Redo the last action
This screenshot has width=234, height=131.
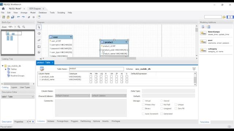click(x=23, y=17)
